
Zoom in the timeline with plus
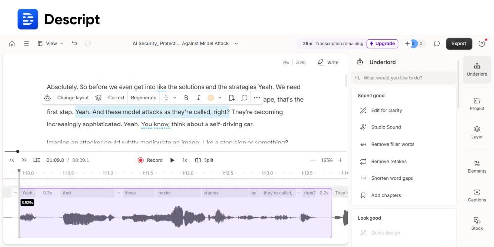[340, 160]
